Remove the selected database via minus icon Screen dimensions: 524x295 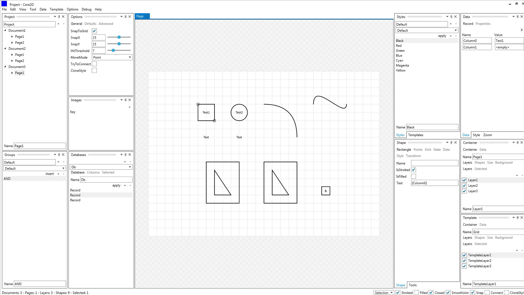(x=130, y=162)
